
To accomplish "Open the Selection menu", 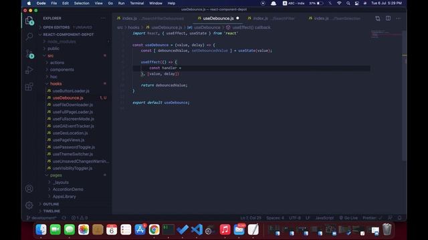I will point(82,3).
